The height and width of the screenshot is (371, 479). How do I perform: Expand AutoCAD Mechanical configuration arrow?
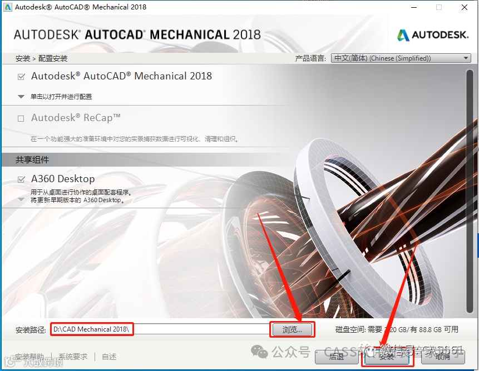pos(21,97)
